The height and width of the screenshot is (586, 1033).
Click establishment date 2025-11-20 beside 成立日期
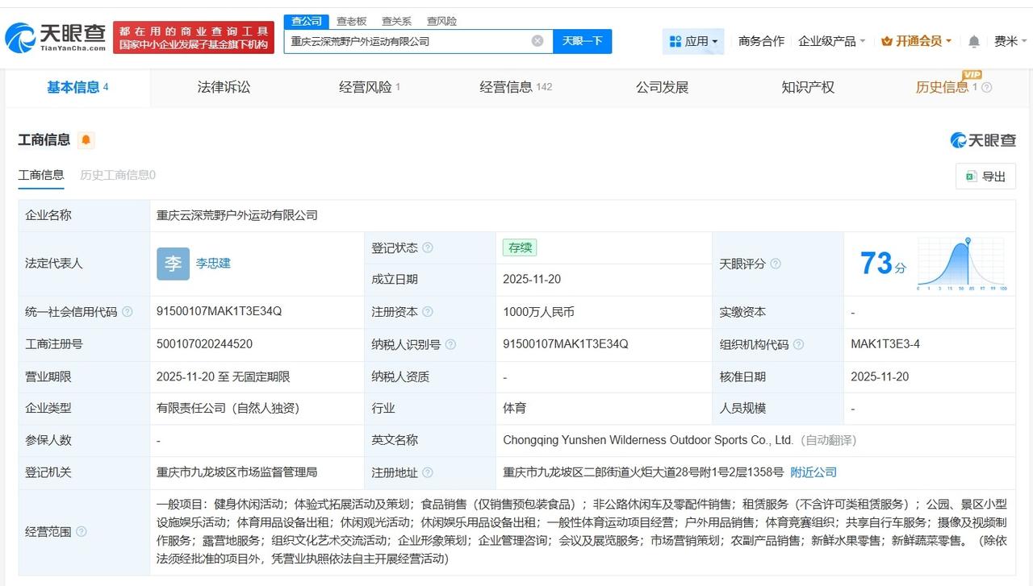click(x=532, y=280)
